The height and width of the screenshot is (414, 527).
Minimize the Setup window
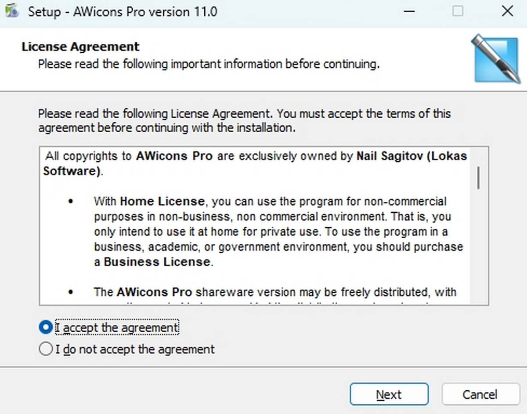409,11
